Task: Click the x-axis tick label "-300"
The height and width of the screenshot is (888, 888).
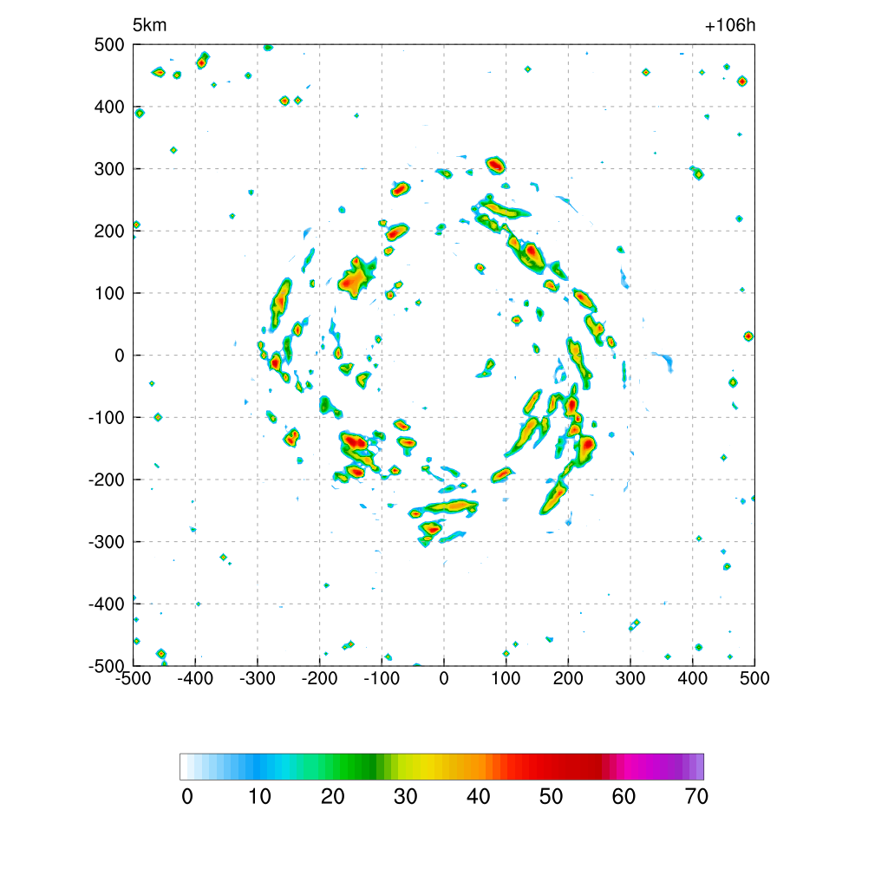Action: 257,678
